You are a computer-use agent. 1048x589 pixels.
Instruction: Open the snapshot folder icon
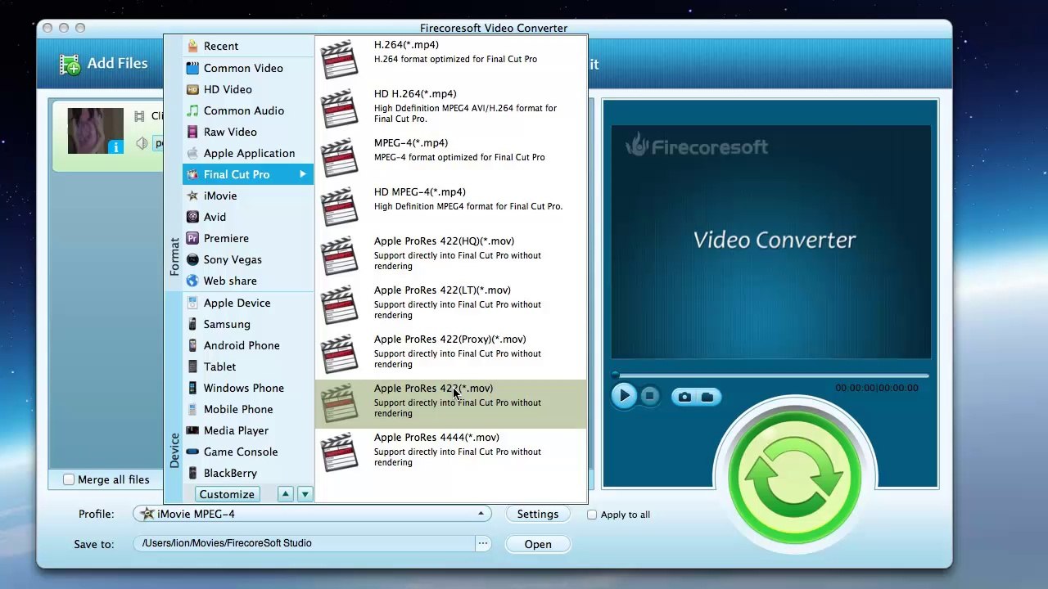707,397
